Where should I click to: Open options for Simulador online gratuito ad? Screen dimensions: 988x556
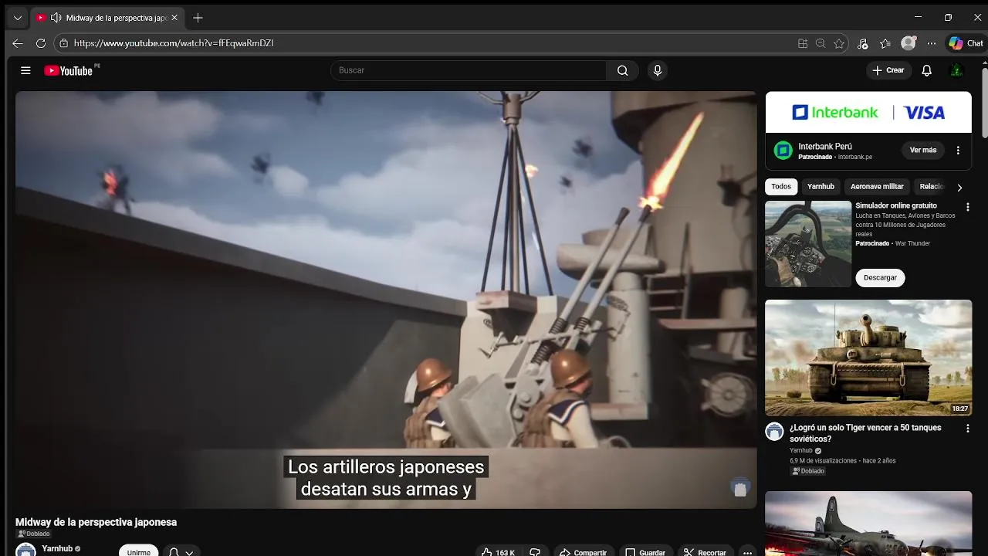pyautogui.click(x=967, y=207)
